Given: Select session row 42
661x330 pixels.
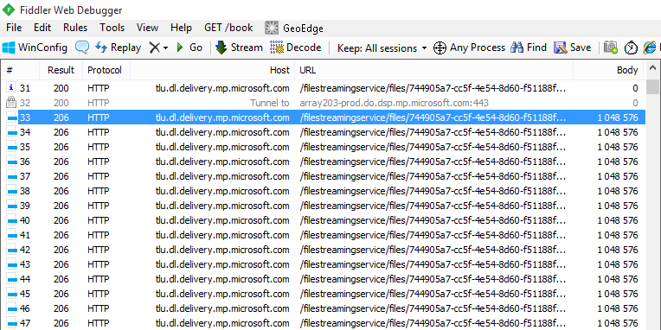Looking at the screenshot, I should pos(323,250).
